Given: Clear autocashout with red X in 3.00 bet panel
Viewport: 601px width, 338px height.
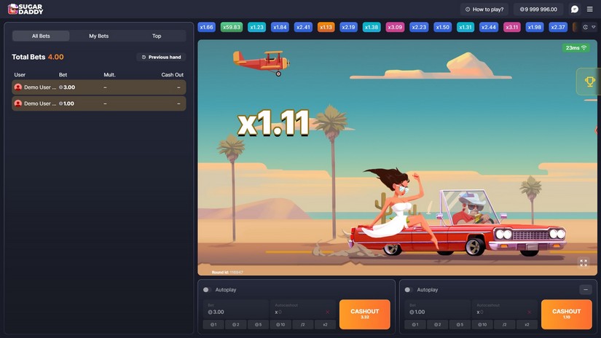Looking at the screenshot, I should click(327, 312).
